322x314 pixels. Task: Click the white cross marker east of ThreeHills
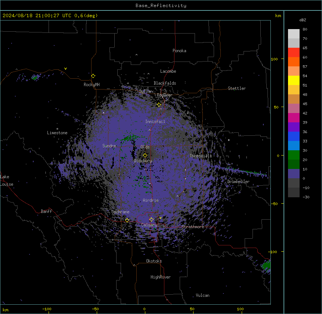tap(229, 140)
